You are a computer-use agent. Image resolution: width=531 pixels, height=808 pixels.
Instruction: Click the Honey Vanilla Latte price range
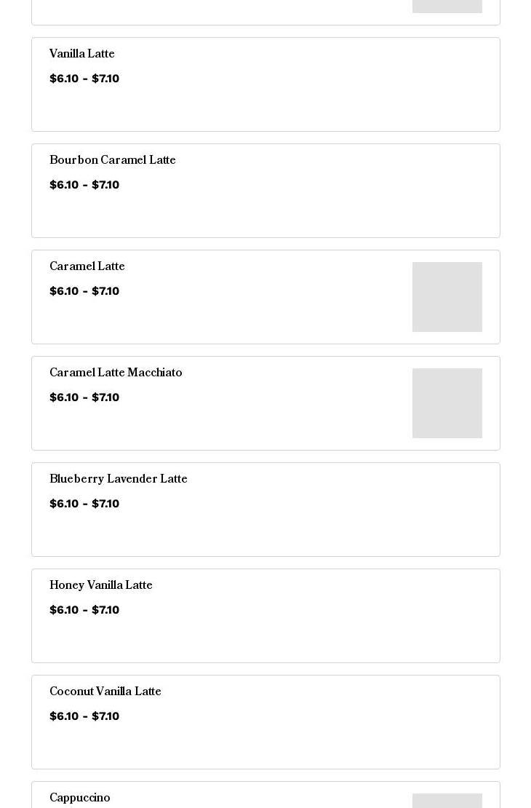pos(84,609)
